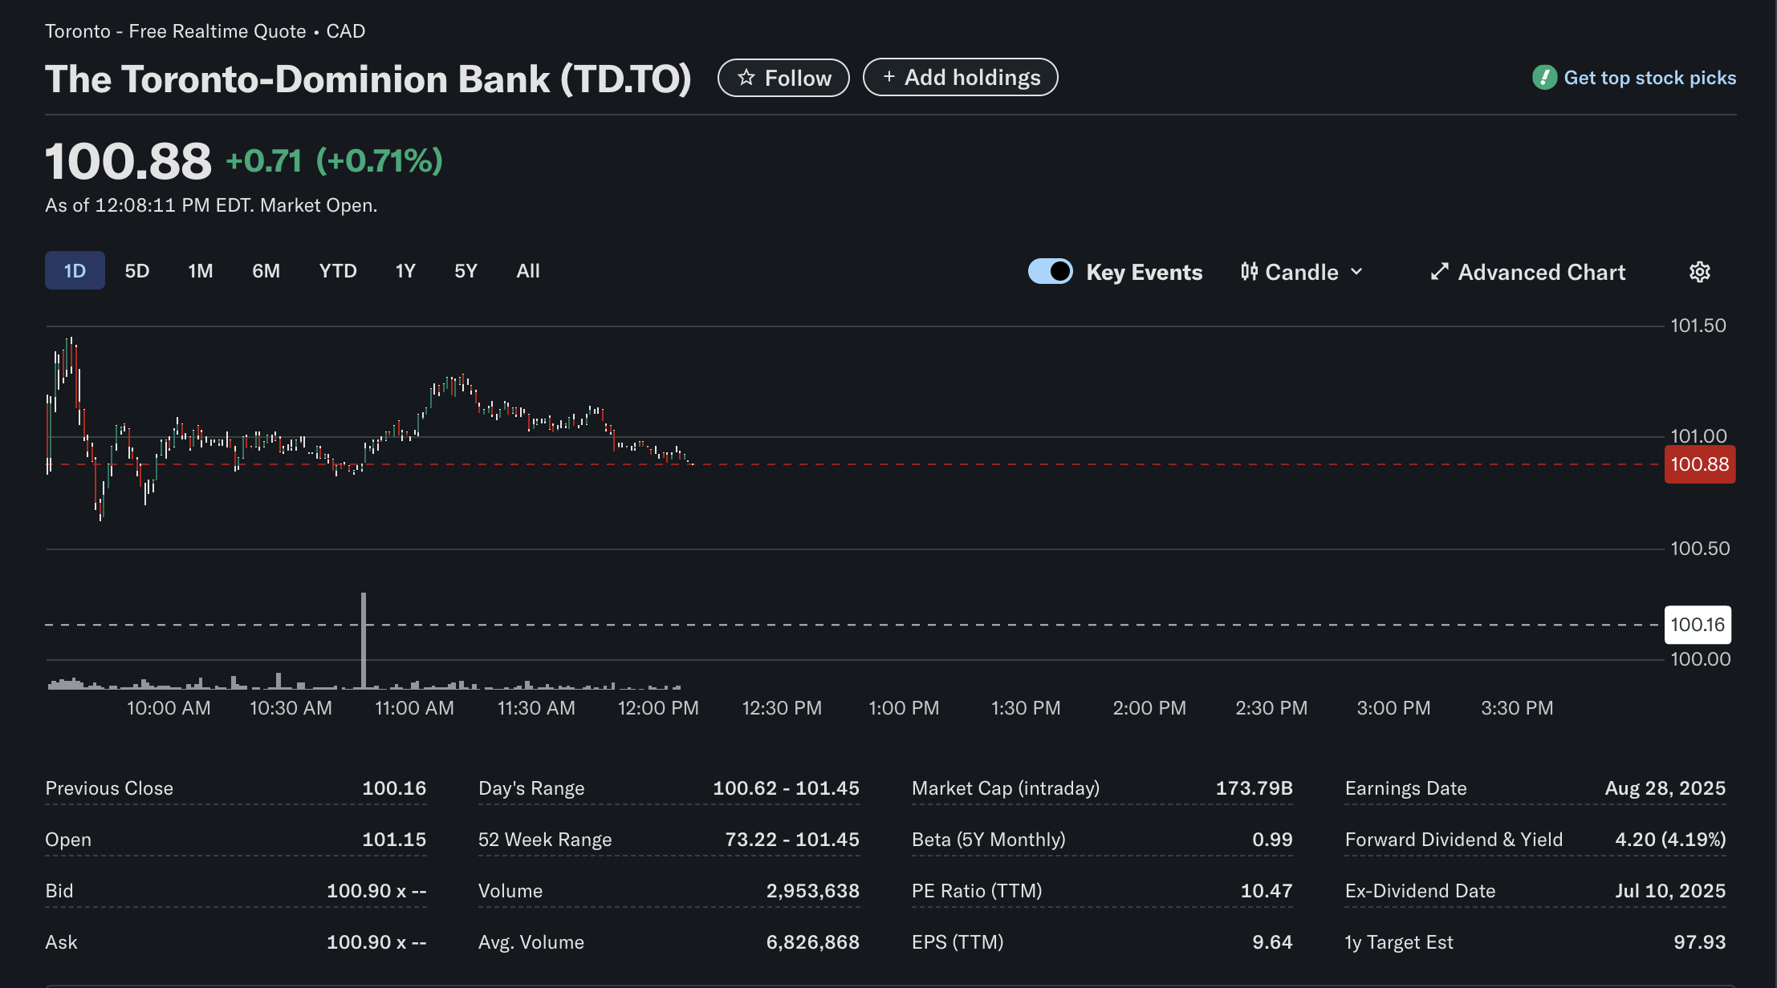Click the +0.71 (+0.71%) price change
This screenshot has height=988, width=1777.
tap(335, 160)
